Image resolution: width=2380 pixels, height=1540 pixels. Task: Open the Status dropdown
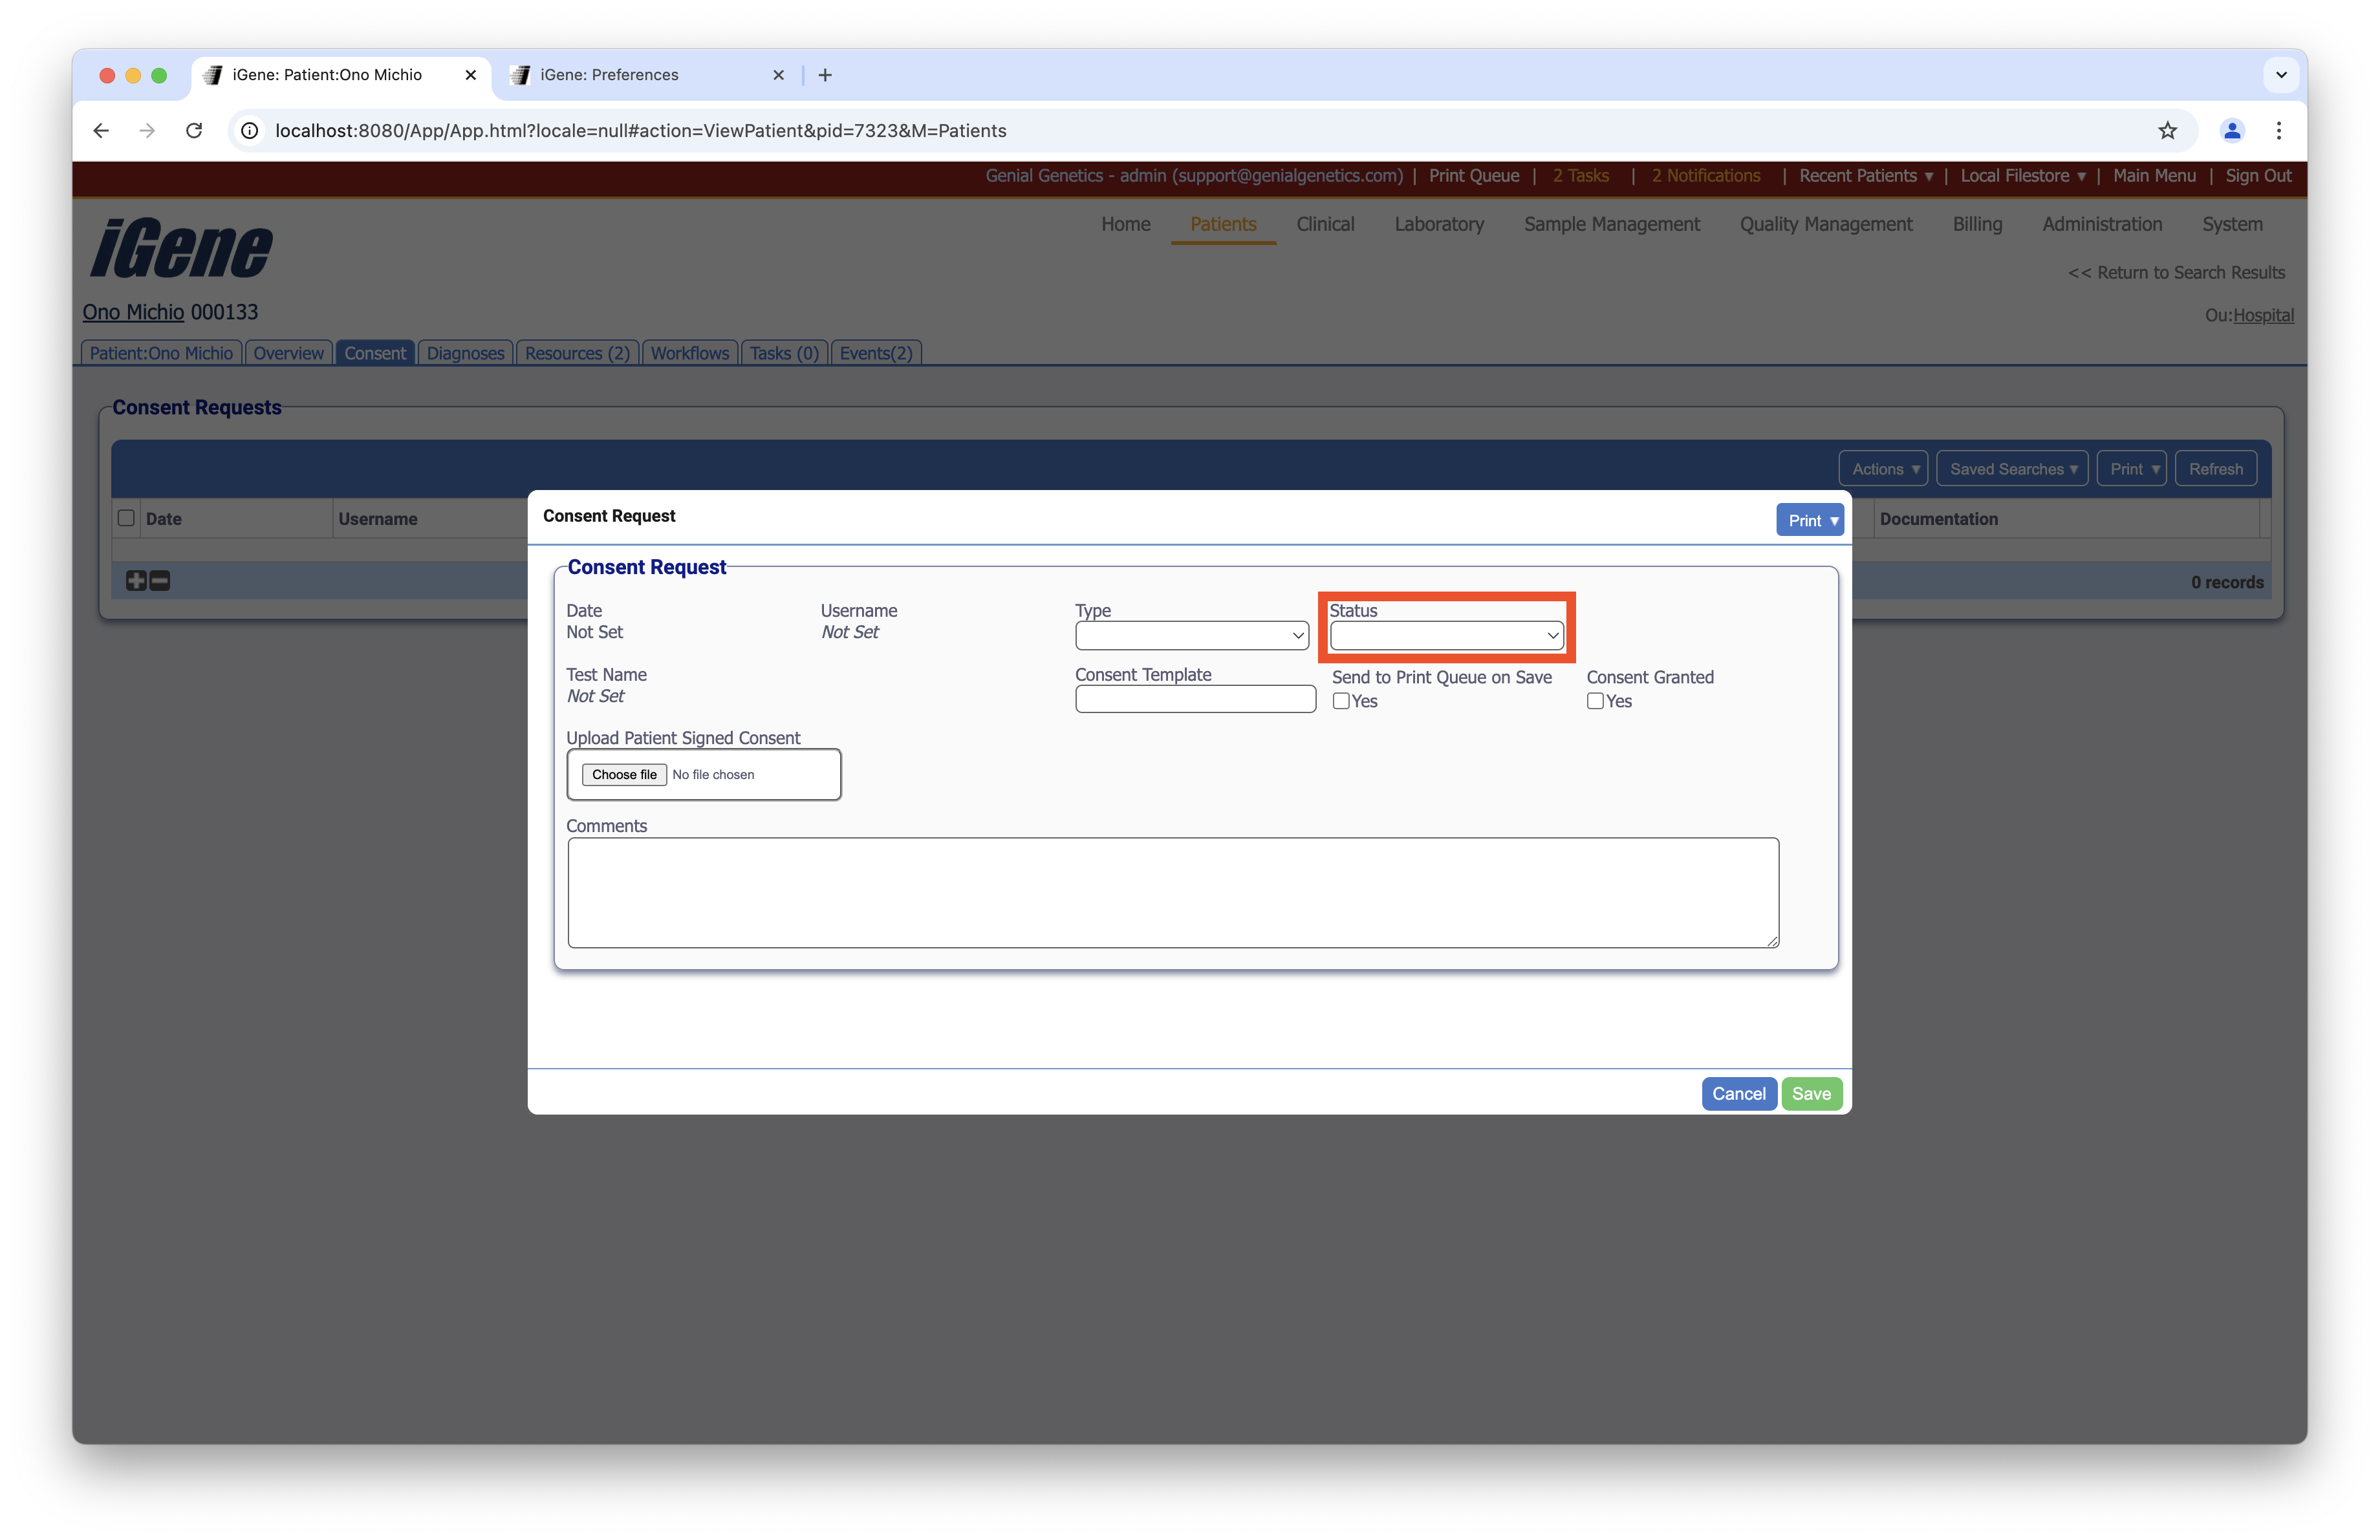point(1446,636)
